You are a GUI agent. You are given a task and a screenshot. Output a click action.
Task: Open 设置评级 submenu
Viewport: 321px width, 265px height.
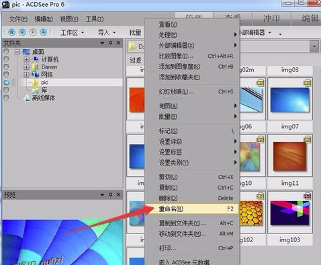tap(192, 141)
